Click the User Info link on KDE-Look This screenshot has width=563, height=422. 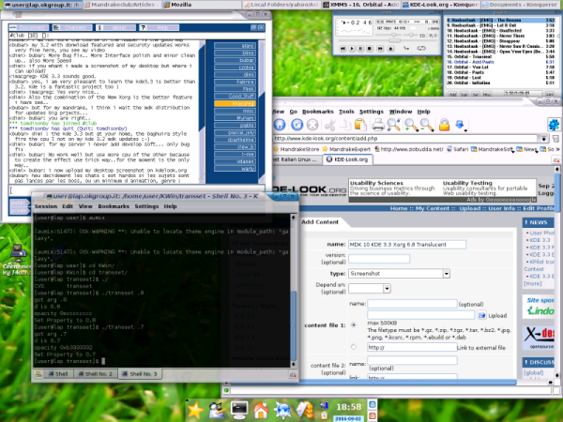[502, 208]
